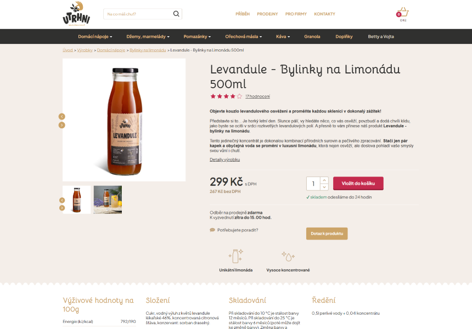This screenshot has width=472, height=329.
Task: Open the Granola menu item
Action: click(x=312, y=36)
